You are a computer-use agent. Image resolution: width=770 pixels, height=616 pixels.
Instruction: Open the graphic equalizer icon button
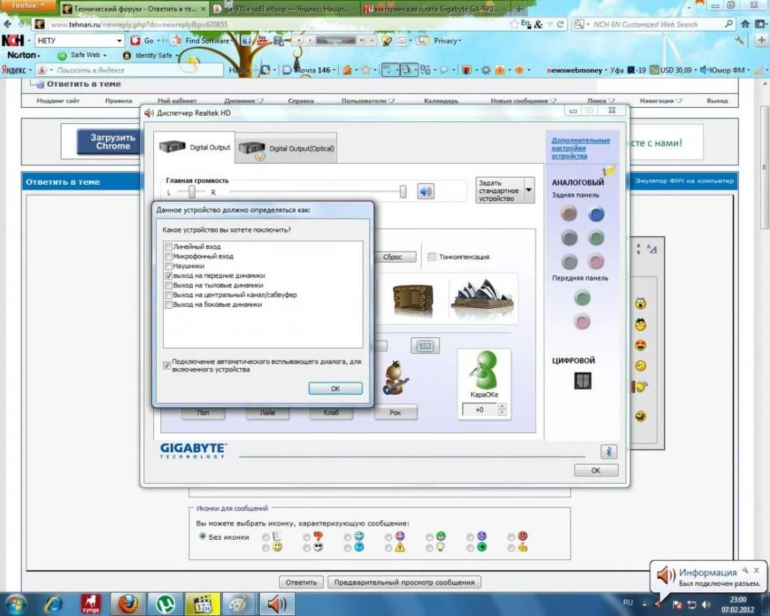point(425,346)
